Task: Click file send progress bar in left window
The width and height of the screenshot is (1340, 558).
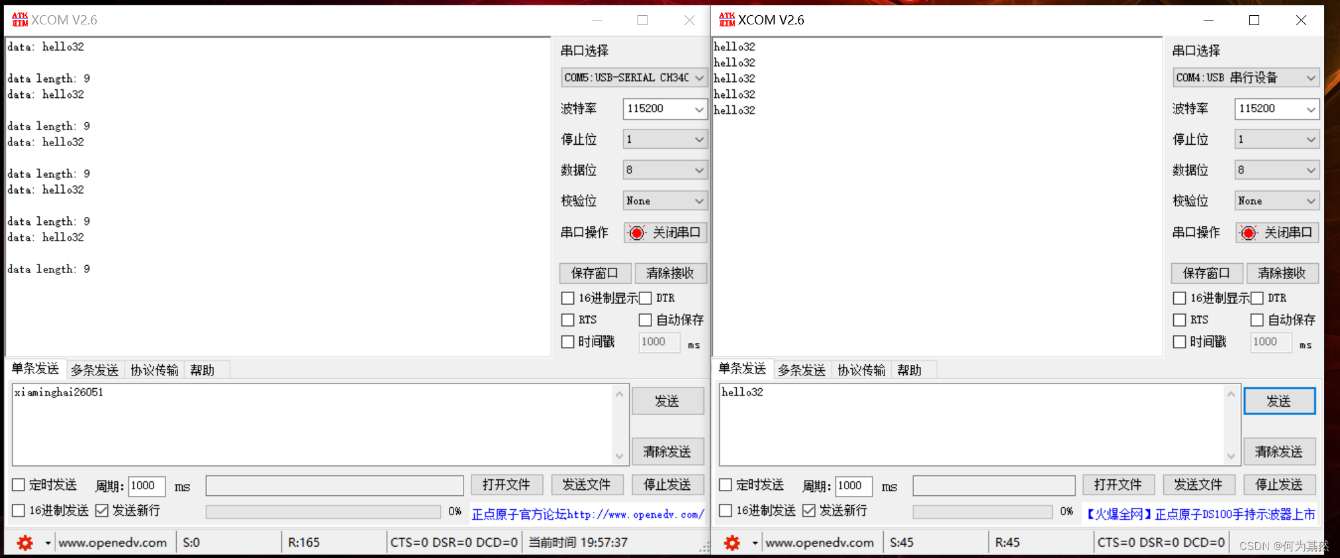Action: tap(323, 512)
